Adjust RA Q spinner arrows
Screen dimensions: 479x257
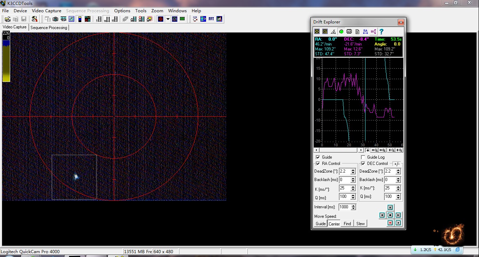(x=353, y=196)
